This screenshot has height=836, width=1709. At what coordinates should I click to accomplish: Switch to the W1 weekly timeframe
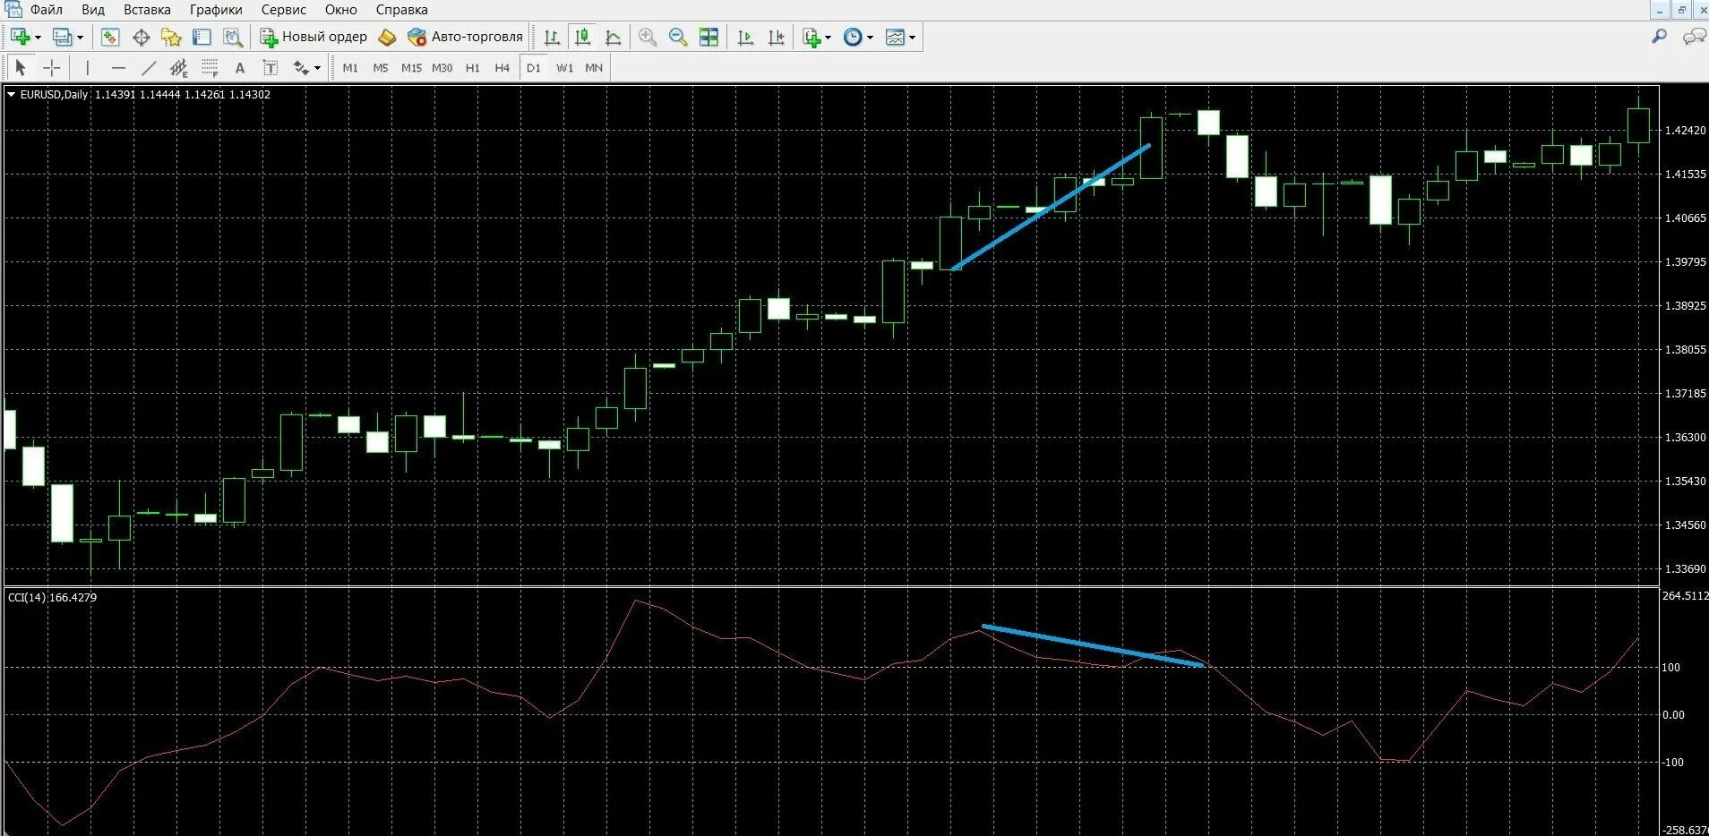(x=564, y=67)
